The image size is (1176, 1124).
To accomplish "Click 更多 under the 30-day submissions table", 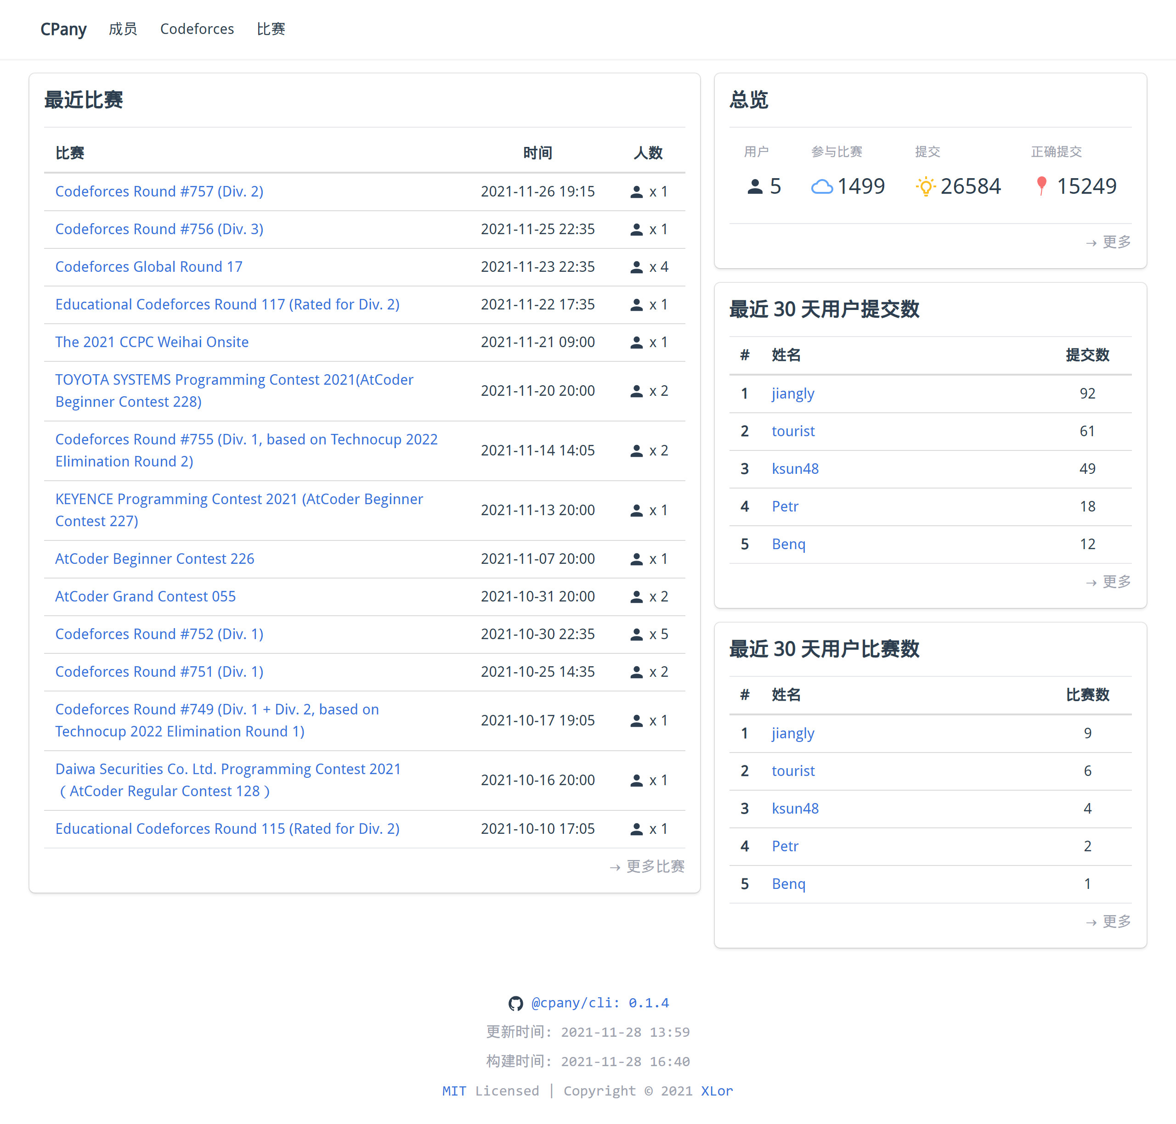I will pos(1116,582).
